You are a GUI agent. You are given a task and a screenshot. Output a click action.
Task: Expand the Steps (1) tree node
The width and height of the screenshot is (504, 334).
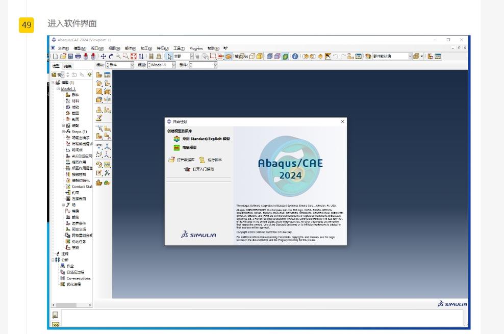coord(63,132)
